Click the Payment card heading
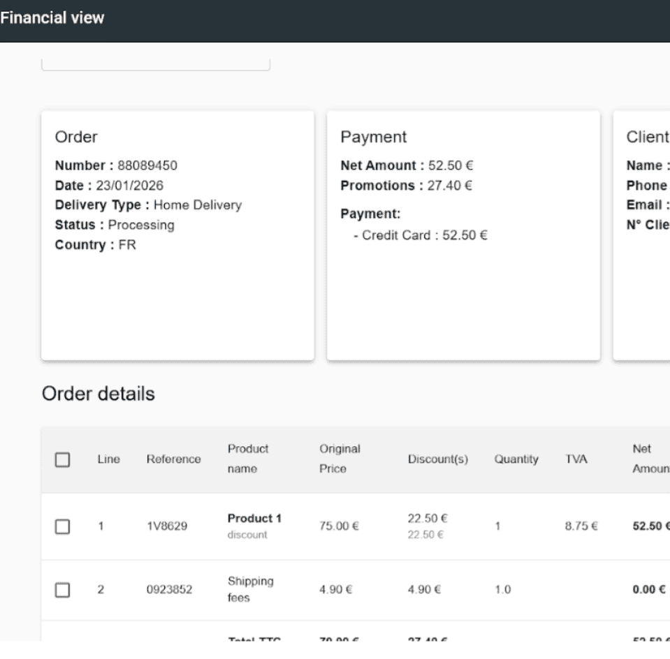The image size is (670, 659). pyautogui.click(x=373, y=137)
